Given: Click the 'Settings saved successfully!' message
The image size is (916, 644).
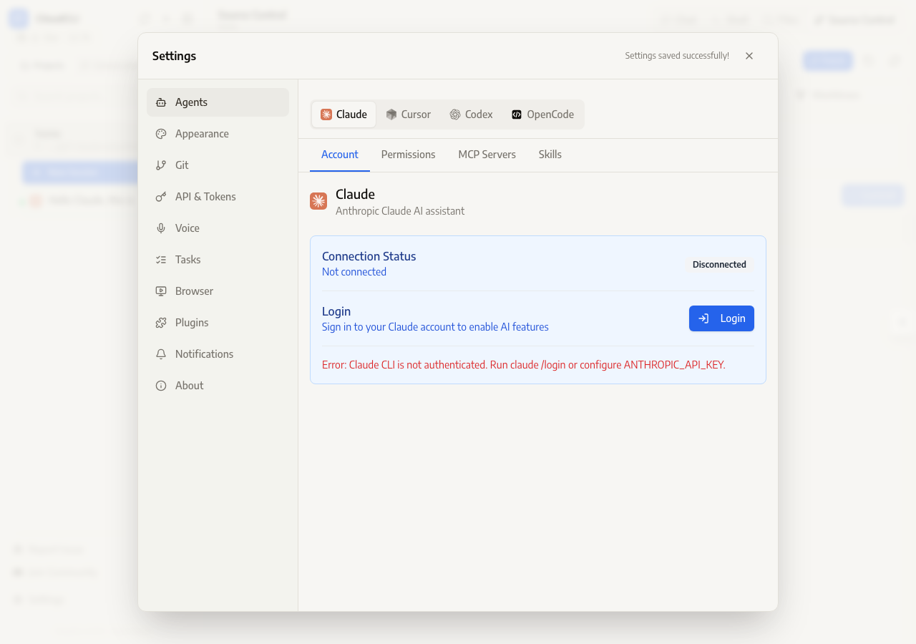Looking at the screenshot, I should click(677, 56).
